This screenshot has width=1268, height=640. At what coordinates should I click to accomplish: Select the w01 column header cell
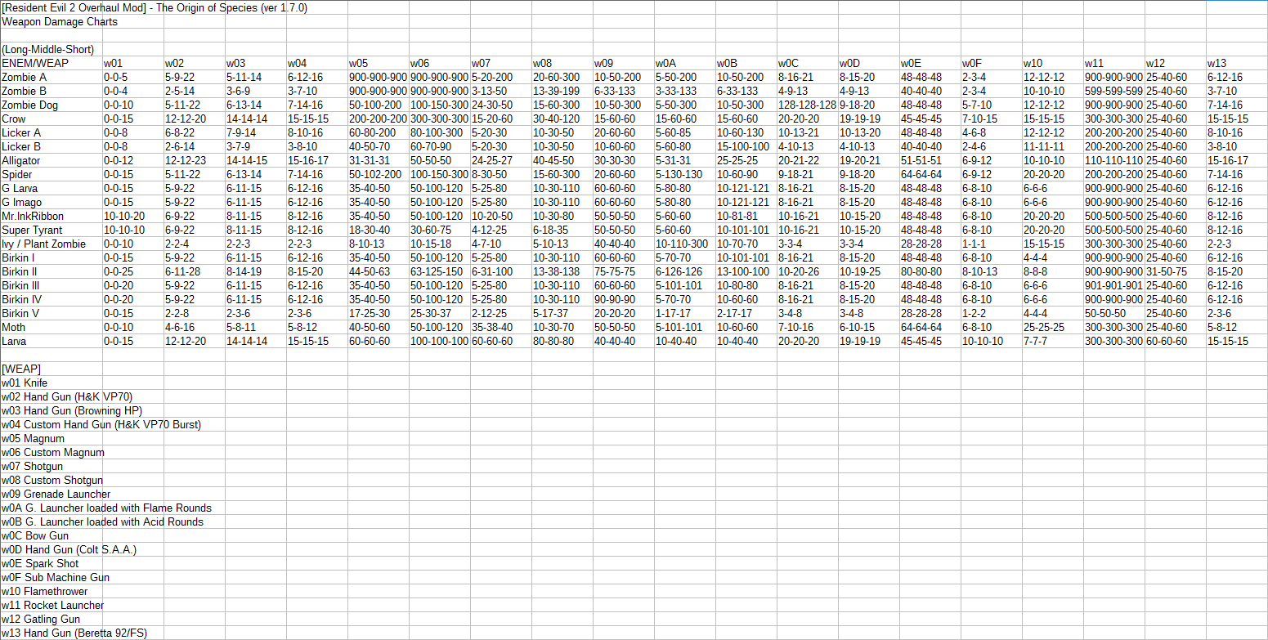point(133,63)
